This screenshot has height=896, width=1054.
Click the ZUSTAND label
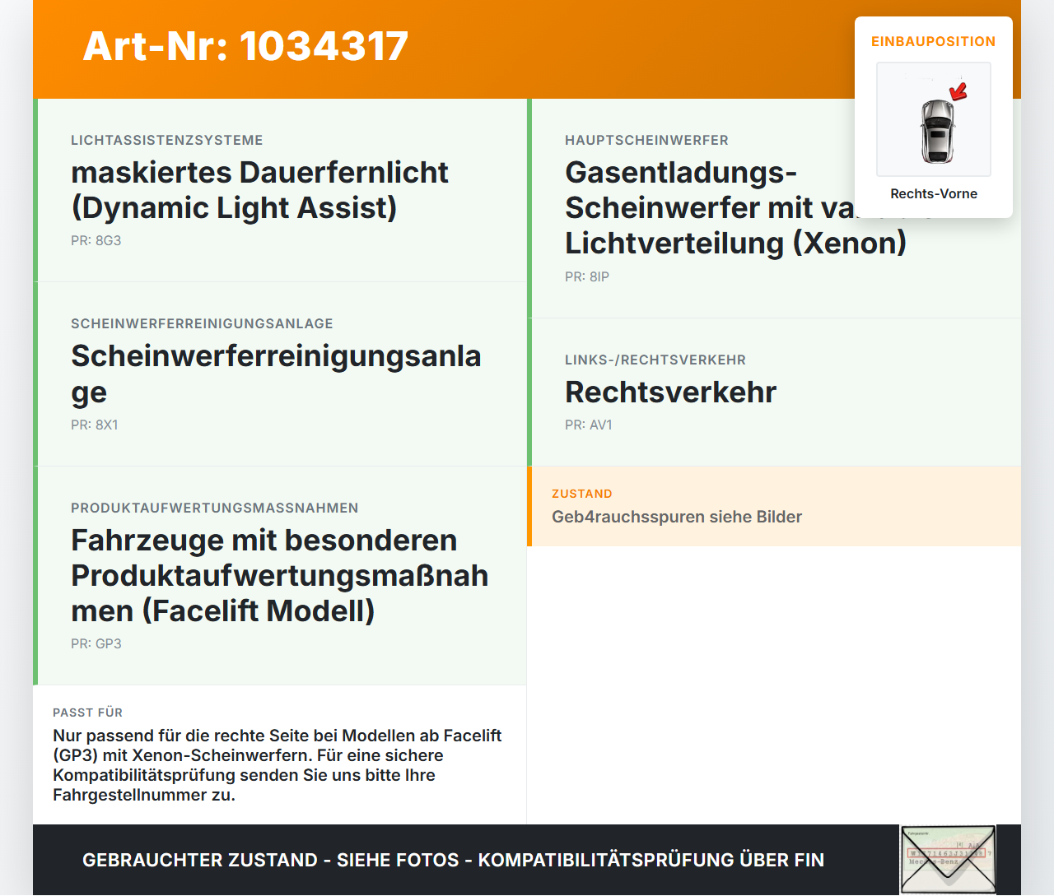582,494
